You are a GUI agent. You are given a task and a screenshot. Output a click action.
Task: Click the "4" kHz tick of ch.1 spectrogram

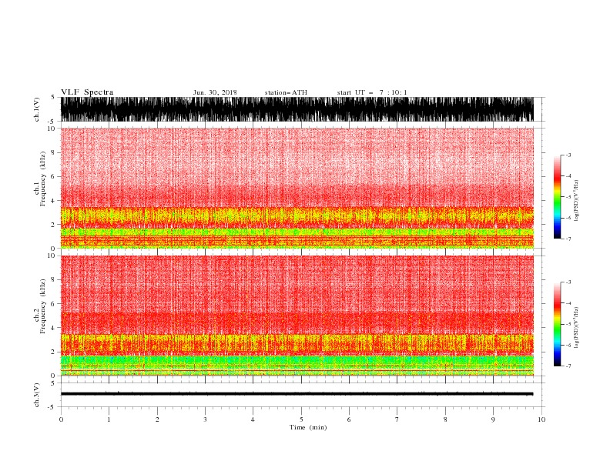[x=53, y=201]
